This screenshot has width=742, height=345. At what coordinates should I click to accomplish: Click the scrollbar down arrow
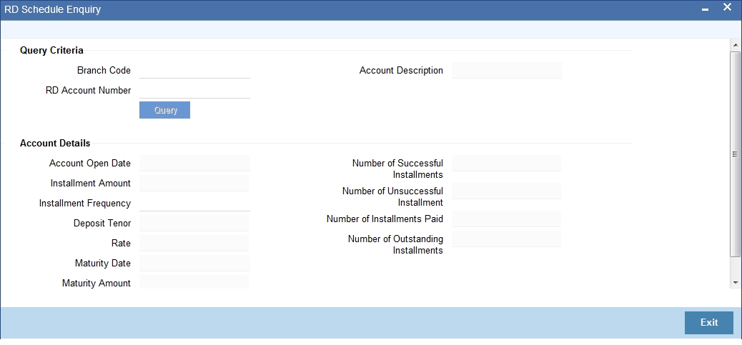click(736, 282)
